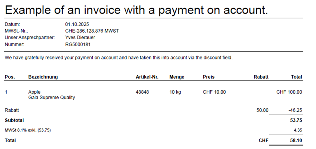Click contact person name Yves Dierauer
The width and height of the screenshot is (316, 149).
(80, 37)
